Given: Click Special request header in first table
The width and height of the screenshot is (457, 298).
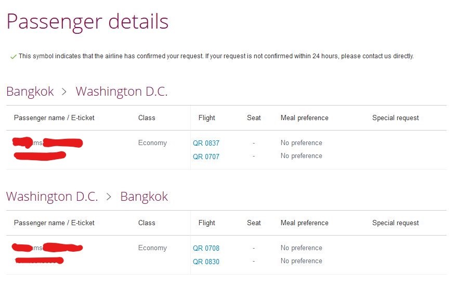Looking at the screenshot, I should [x=395, y=118].
